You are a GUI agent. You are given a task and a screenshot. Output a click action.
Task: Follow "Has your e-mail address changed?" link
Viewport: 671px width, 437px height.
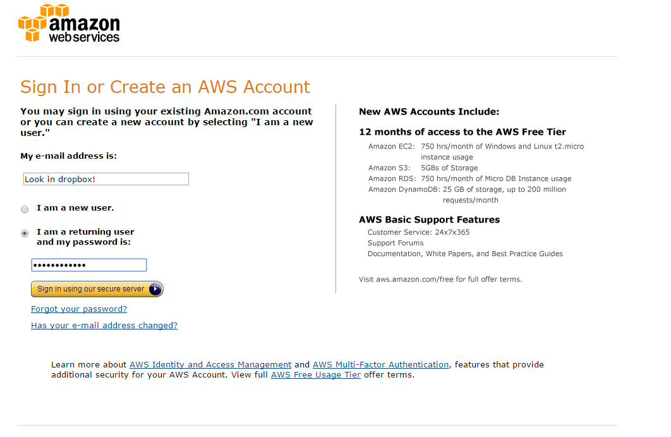pos(104,326)
